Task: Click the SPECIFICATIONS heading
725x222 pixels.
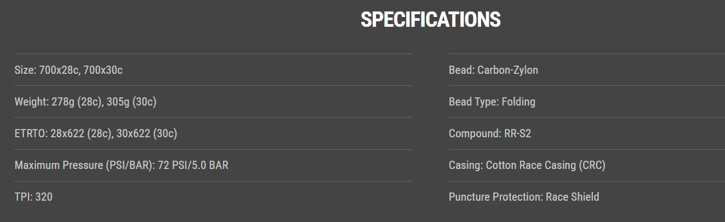Action: pyautogui.click(x=430, y=20)
